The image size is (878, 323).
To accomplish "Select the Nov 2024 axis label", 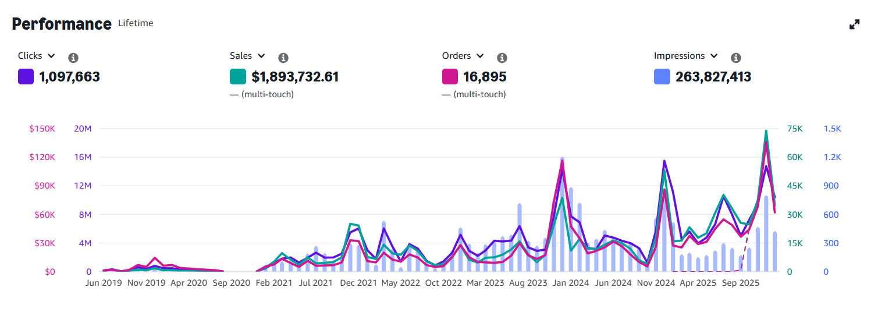I will (x=656, y=283).
